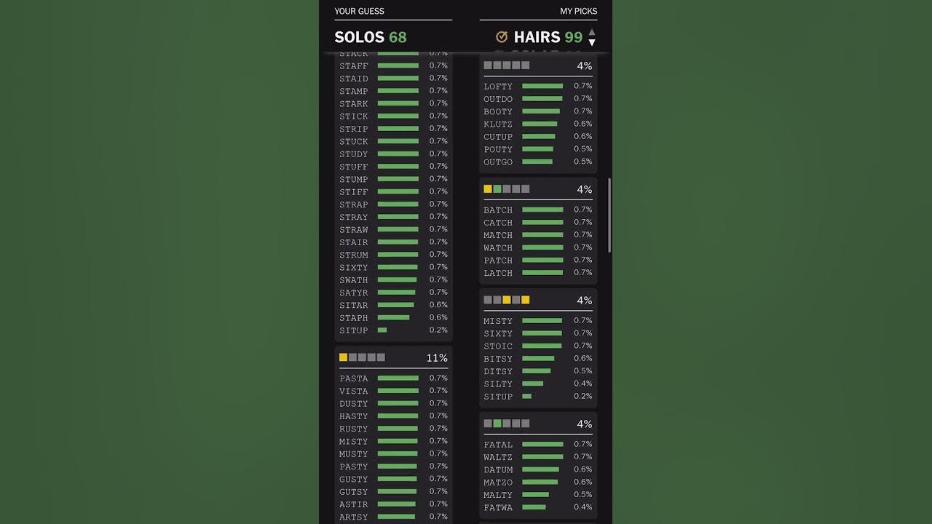The height and width of the screenshot is (524, 932).
Task: Click the yellow-green tile pattern above BATCH
Action: click(507, 189)
